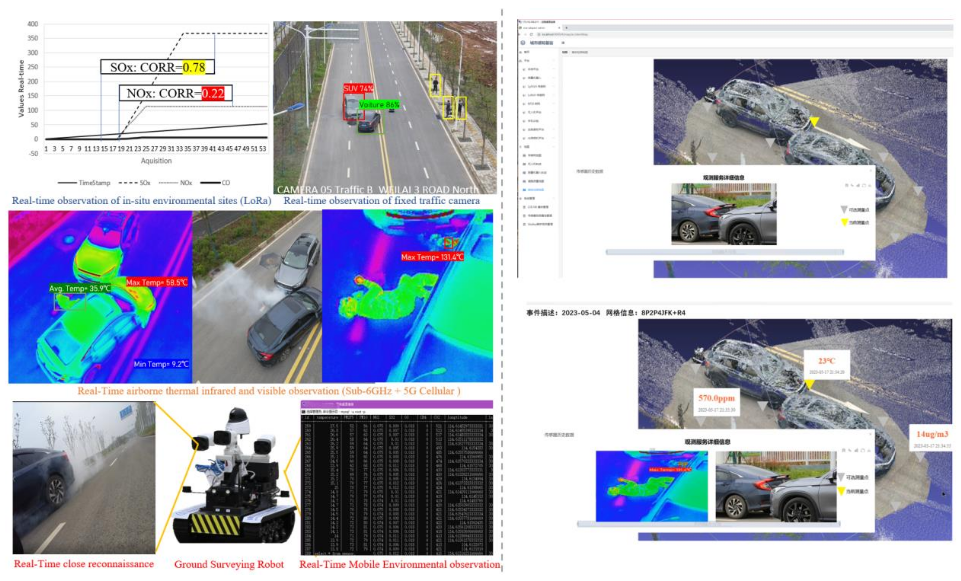Click the purple title bar of terminal window

(397, 404)
